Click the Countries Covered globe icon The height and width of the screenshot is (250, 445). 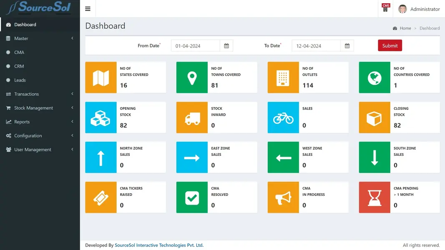pos(375,77)
